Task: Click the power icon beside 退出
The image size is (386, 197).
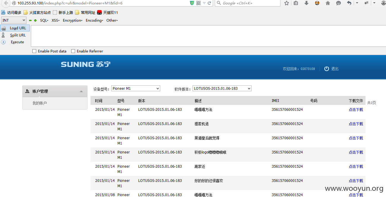Action: (327, 69)
